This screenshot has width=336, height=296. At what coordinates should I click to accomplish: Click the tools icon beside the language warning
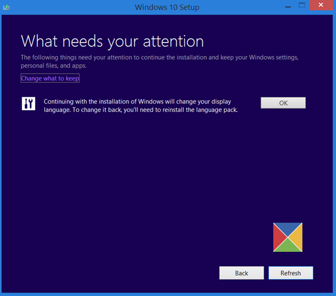[29, 104]
